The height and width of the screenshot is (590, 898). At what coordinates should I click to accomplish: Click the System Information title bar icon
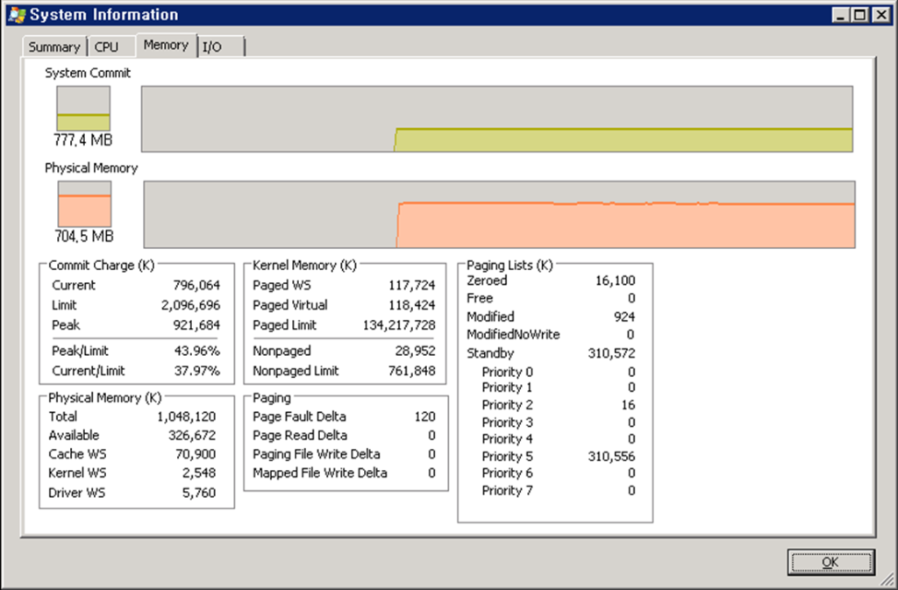(x=18, y=15)
